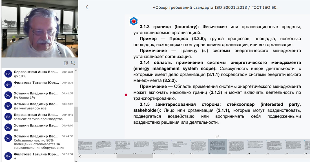The height and width of the screenshot is (162, 310).
Task: Click timestamp 00:44:58
Action: click(67, 136)
